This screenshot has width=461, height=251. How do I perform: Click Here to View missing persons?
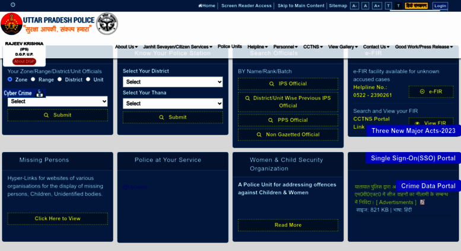pos(58,219)
